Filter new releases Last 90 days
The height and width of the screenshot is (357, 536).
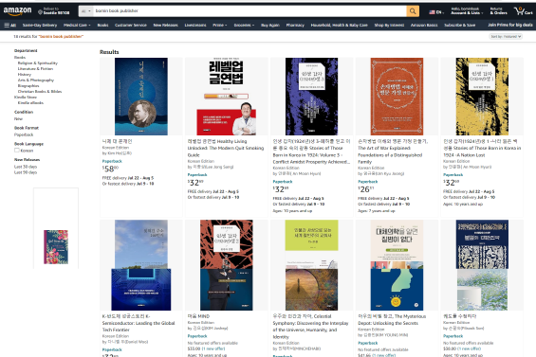pos(26,172)
